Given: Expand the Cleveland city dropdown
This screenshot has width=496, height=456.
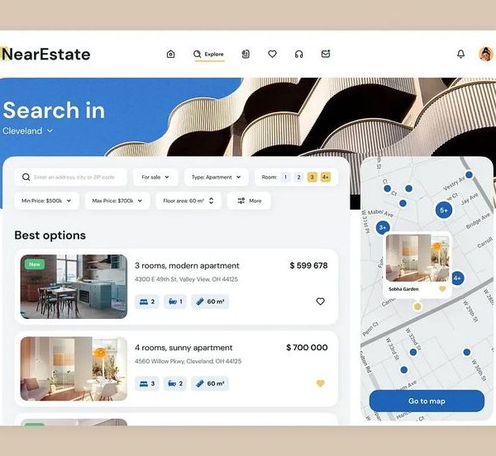Looking at the screenshot, I should (27, 131).
